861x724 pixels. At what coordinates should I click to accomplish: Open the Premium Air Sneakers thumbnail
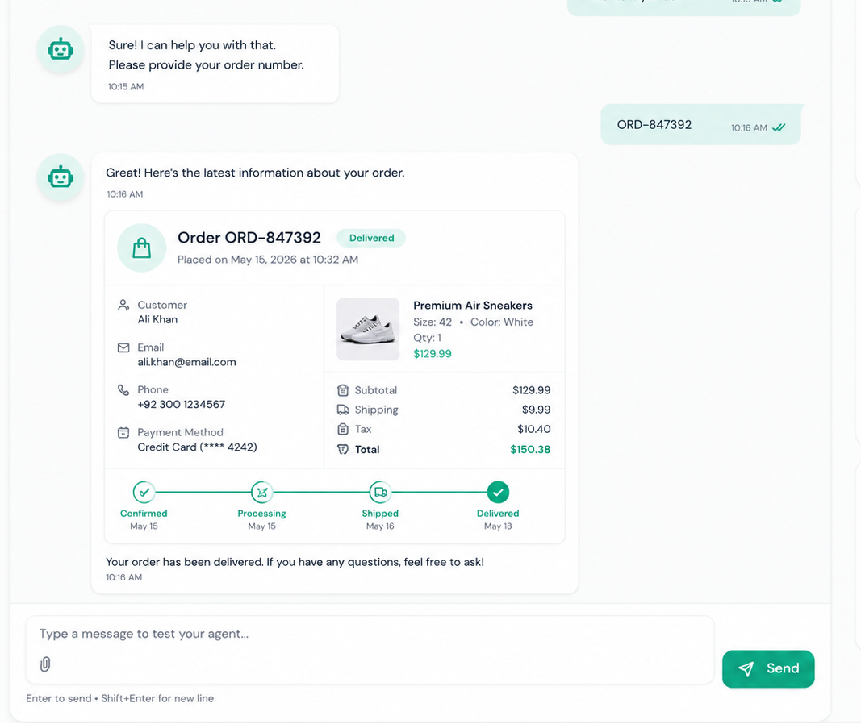pos(368,329)
